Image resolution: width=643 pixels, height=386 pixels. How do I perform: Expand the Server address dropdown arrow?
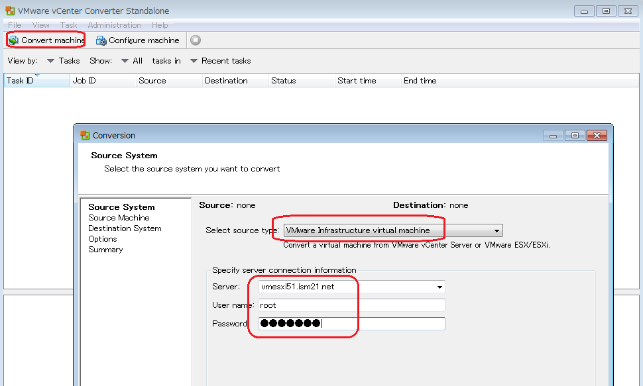(439, 287)
